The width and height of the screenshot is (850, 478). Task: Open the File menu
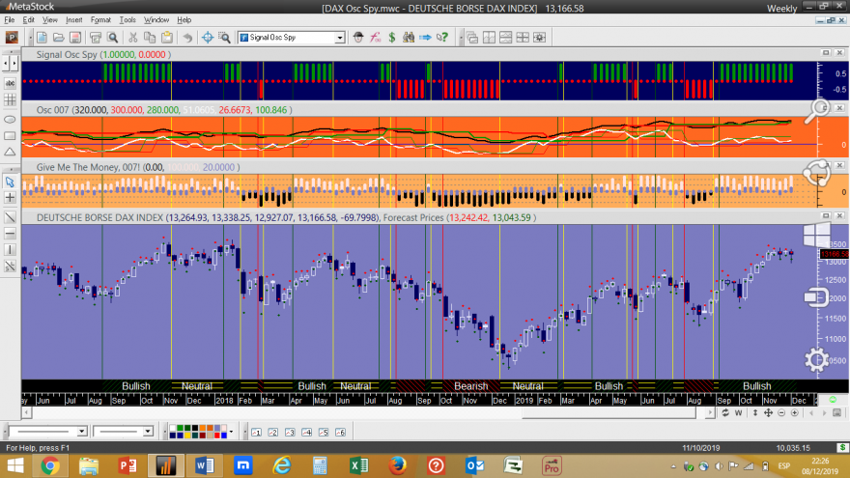[x=10, y=20]
